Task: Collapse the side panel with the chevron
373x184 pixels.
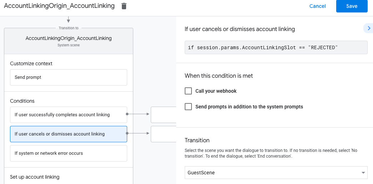Action: click(x=368, y=28)
